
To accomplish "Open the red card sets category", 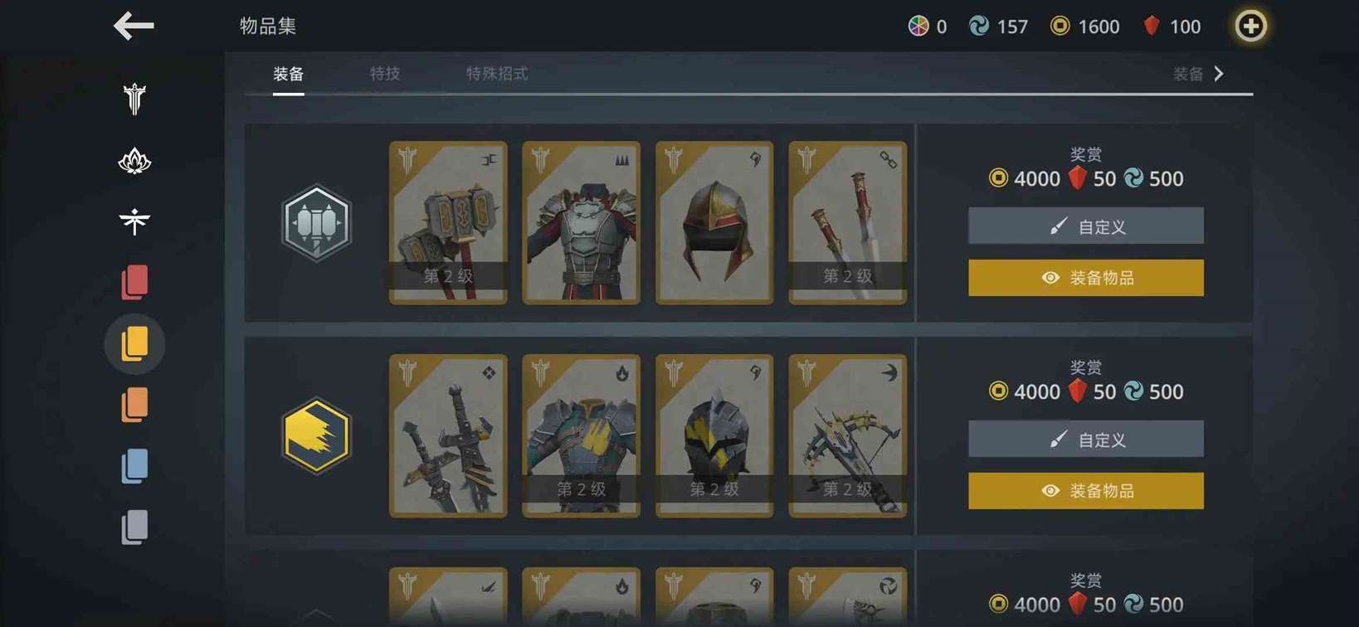I will coord(134,283).
